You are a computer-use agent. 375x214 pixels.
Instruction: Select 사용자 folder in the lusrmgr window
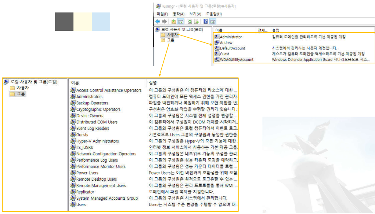click(170, 35)
